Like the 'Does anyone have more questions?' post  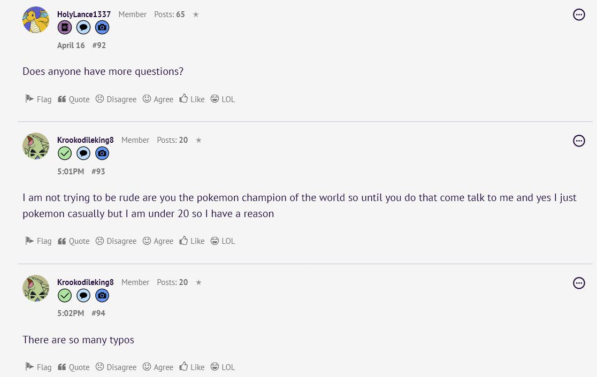tap(192, 99)
